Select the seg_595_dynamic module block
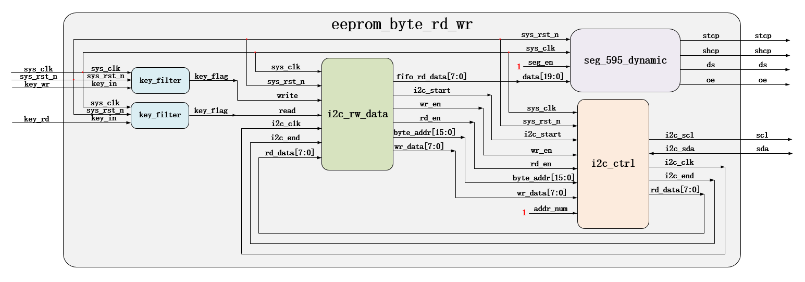 coord(625,60)
